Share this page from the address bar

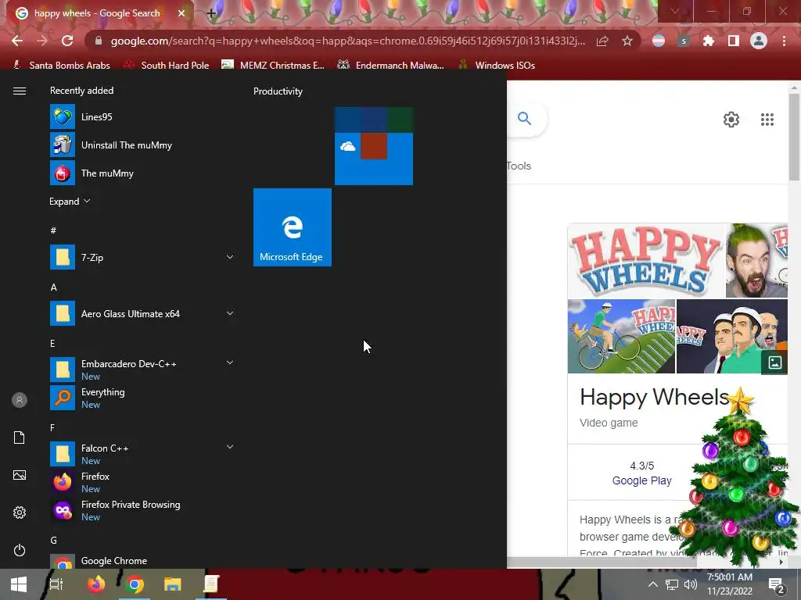tap(602, 41)
